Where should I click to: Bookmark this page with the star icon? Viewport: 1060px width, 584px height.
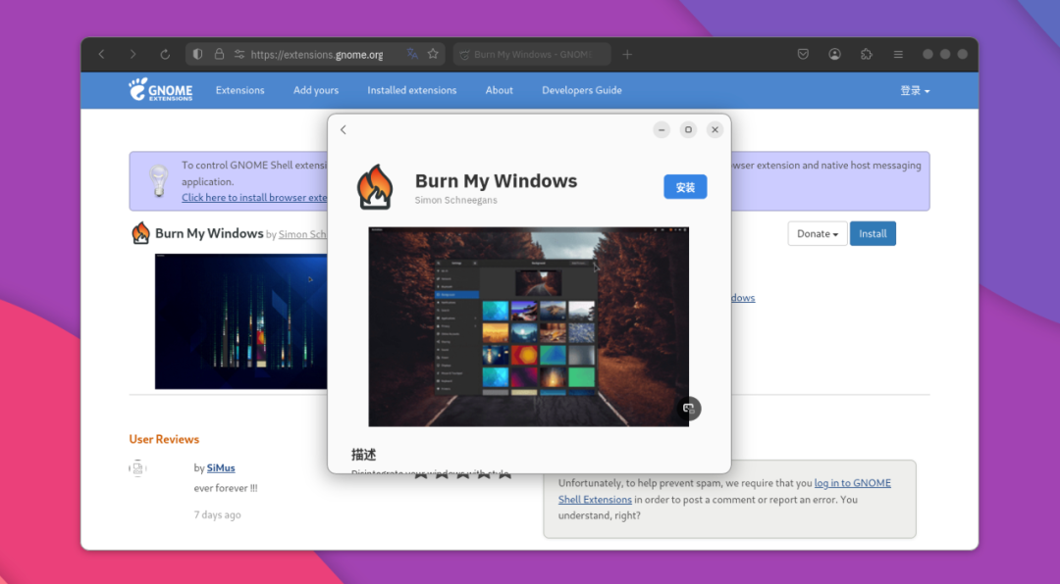tap(434, 54)
